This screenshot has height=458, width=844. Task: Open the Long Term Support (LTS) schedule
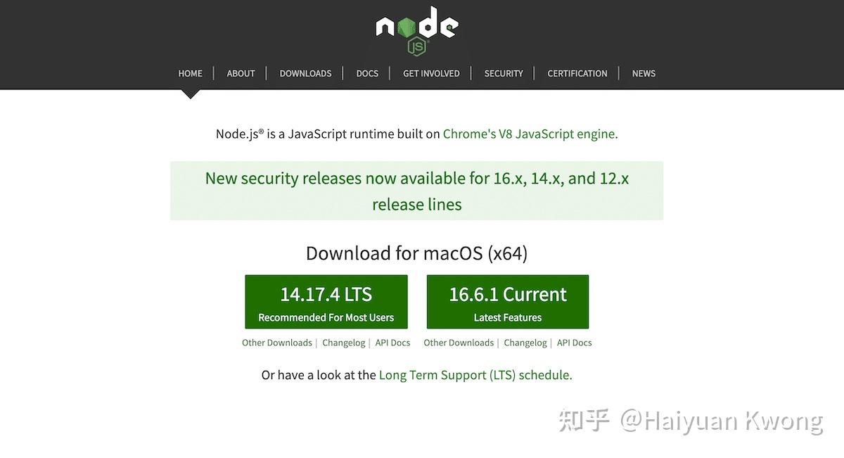click(475, 375)
